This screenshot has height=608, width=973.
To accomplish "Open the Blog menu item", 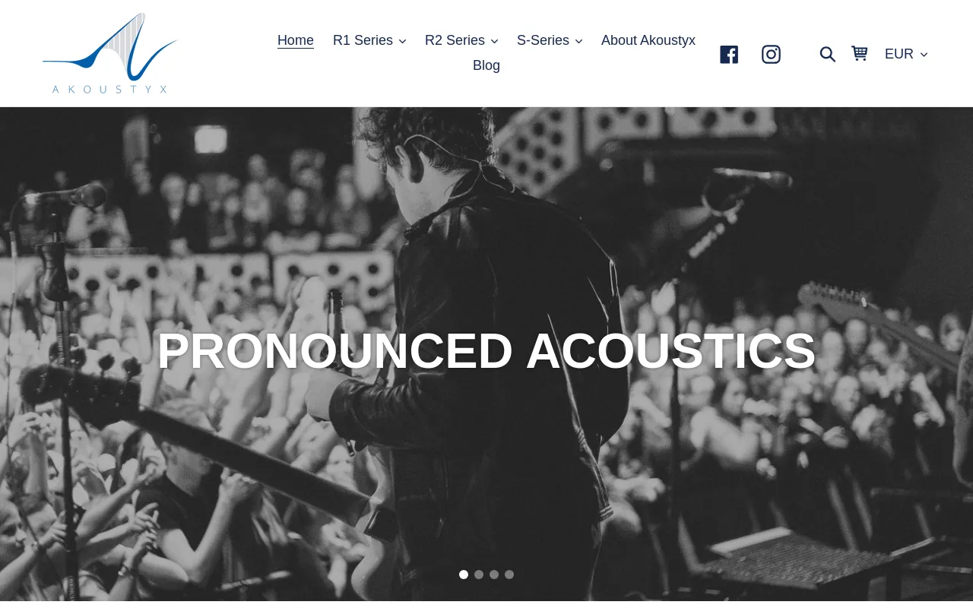I will (x=486, y=65).
